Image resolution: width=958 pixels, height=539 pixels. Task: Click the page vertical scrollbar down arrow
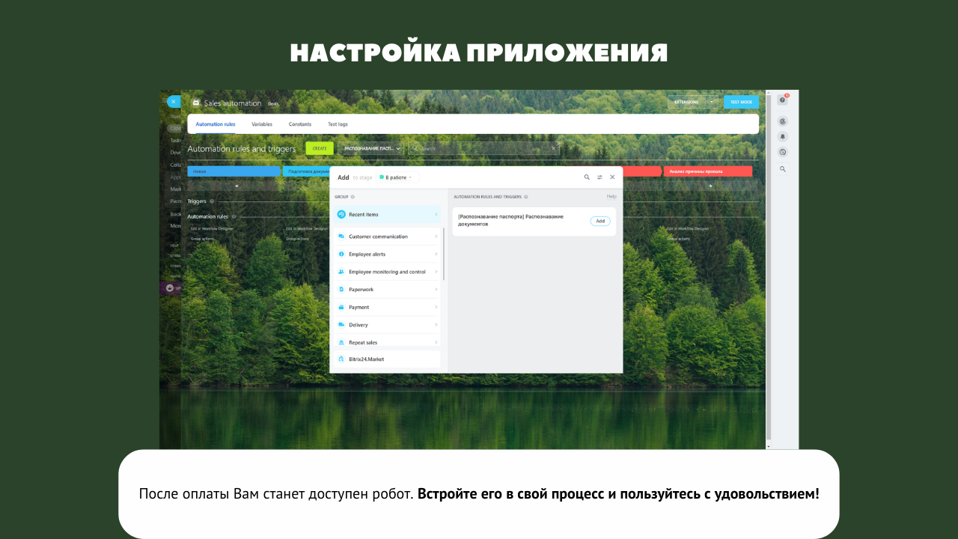[x=768, y=446]
